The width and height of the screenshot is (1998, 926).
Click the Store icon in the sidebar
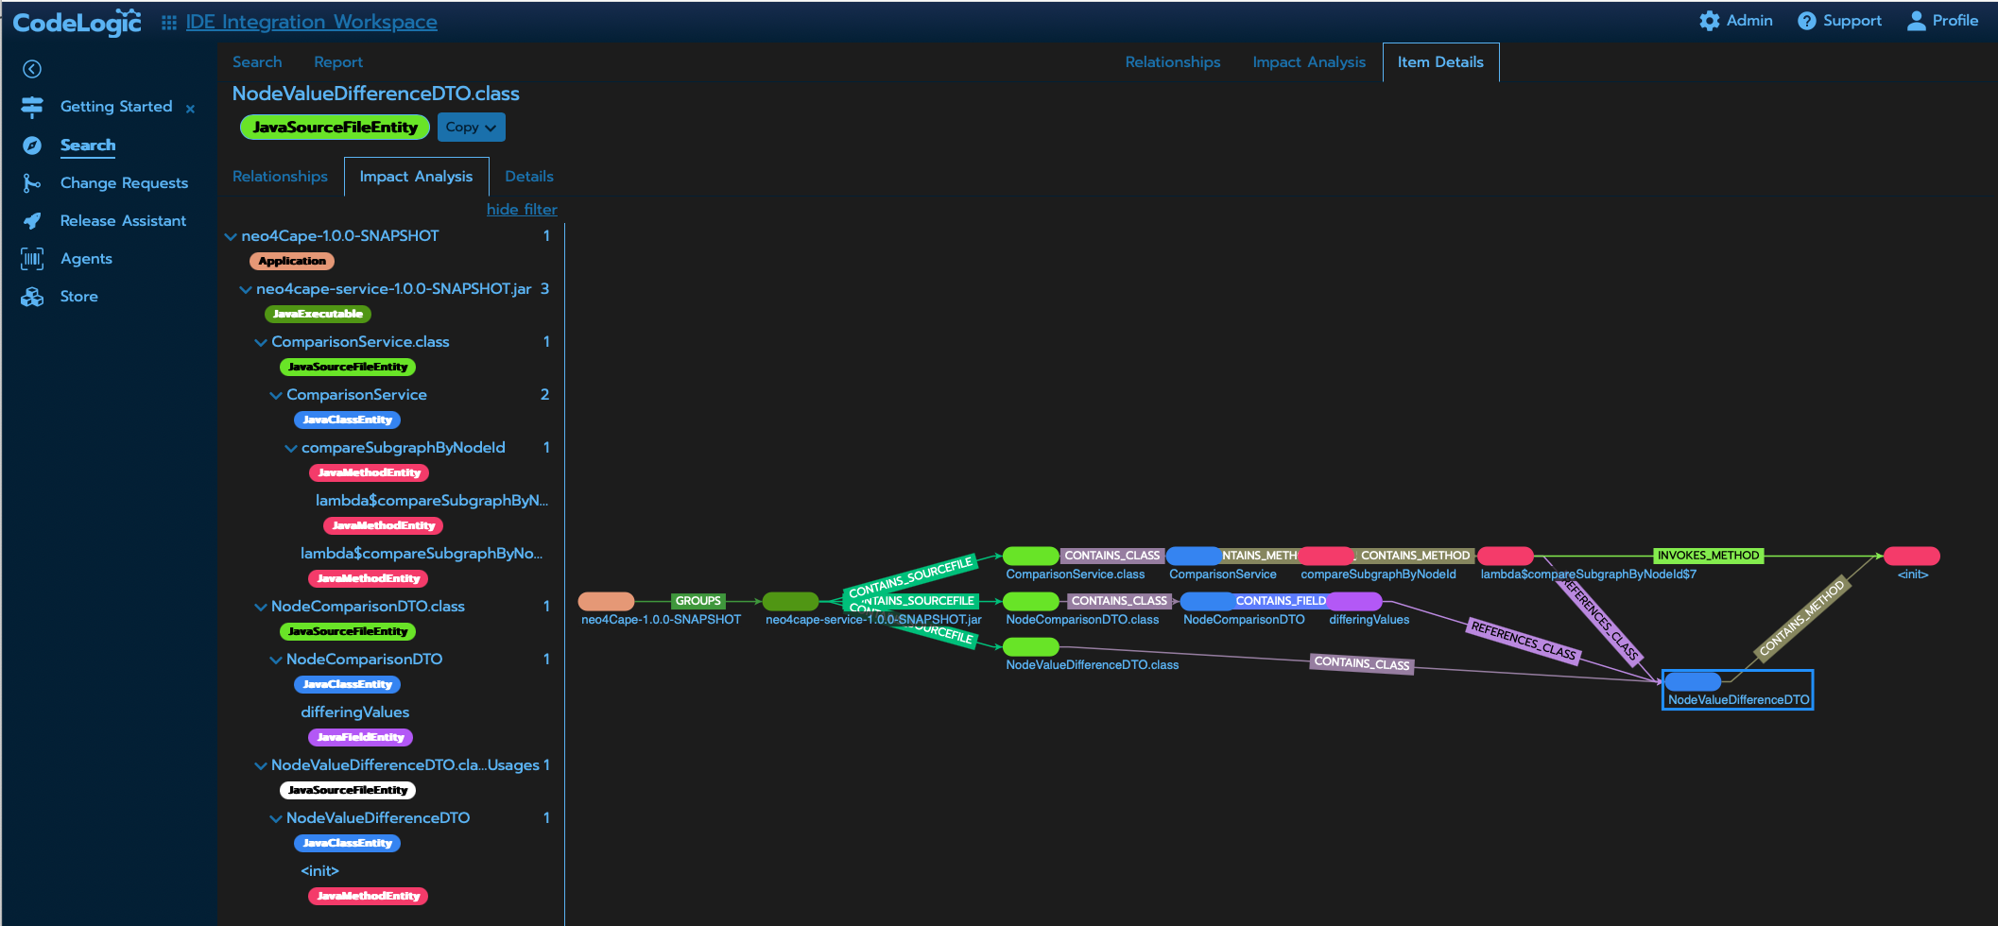pyautogui.click(x=31, y=296)
